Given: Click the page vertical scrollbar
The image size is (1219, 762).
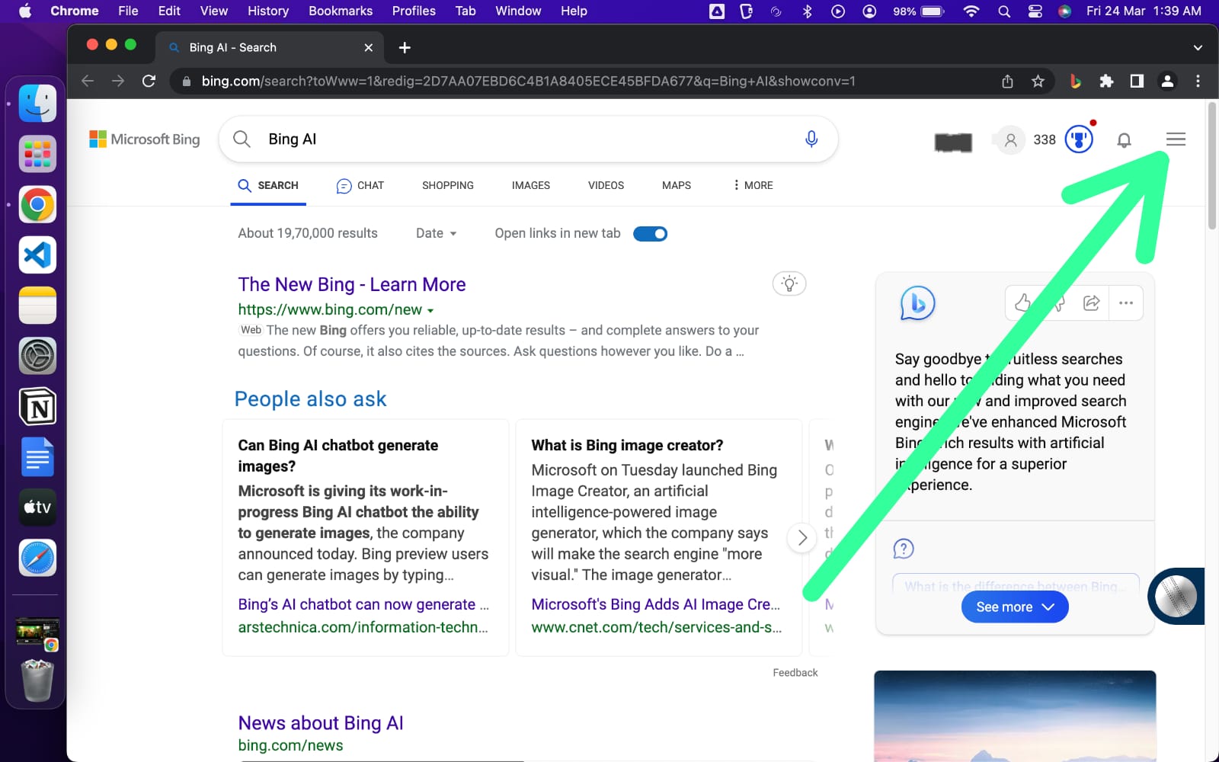Looking at the screenshot, I should coord(1212,166).
